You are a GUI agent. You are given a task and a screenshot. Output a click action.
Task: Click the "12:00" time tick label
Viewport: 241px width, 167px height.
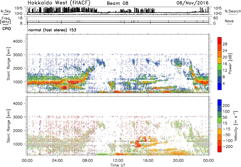(x=118, y=161)
